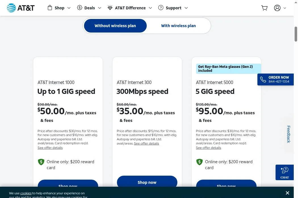Click the struck-through $60.00/mo. price
Image resolution: width=298 pixels, height=198 pixels.
coord(127,104)
